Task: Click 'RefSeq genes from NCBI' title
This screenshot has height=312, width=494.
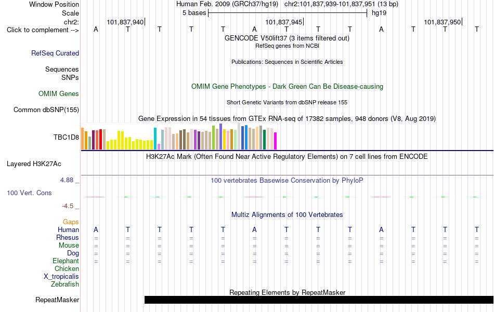Action: click(x=287, y=46)
